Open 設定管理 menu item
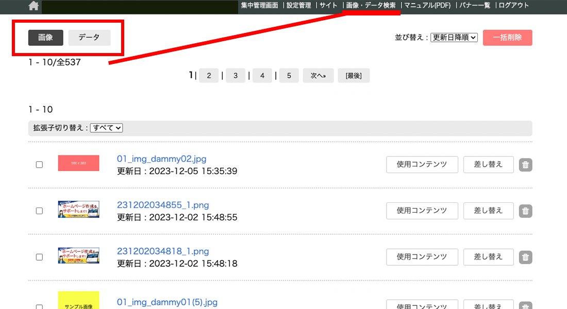 coord(298,6)
